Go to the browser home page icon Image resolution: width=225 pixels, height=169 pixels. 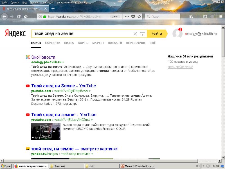pos(26,17)
